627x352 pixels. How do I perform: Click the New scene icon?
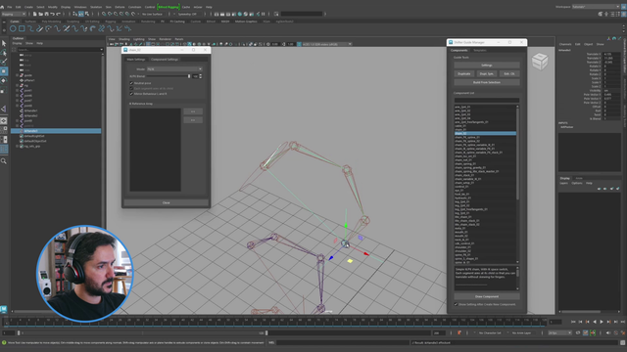(x=35, y=14)
